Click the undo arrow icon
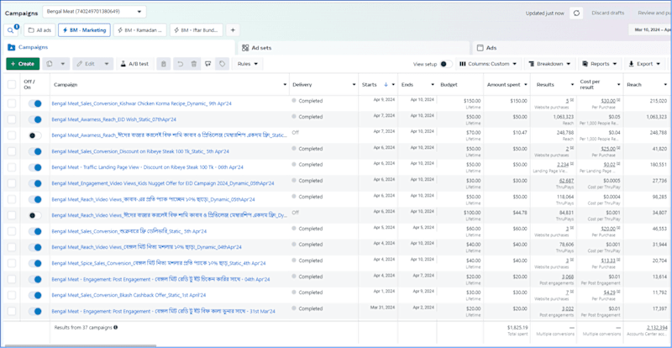Screen dimensions: 672x348 point(181,64)
